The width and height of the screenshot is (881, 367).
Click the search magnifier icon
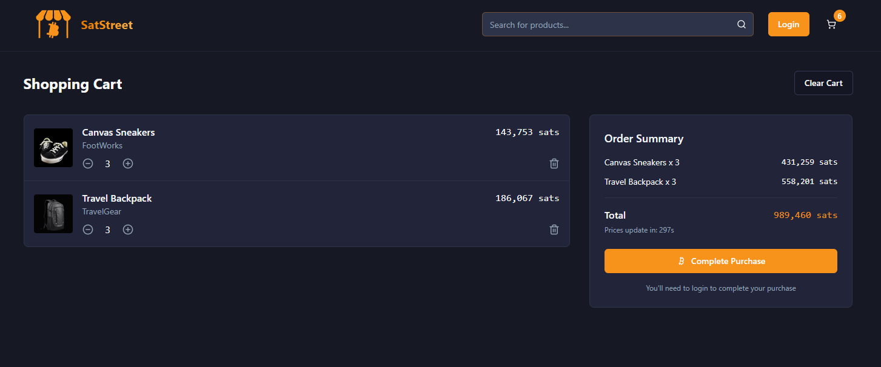[741, 25]
